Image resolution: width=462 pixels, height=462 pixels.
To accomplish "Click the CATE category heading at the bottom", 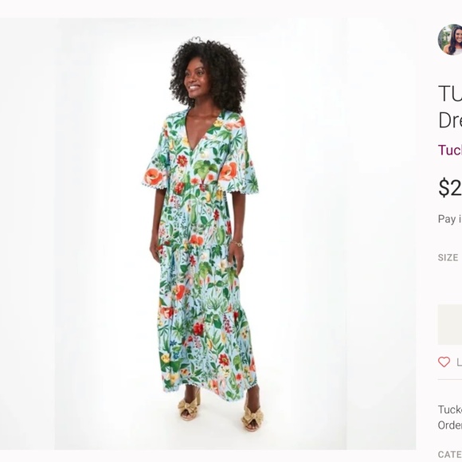I will click(450, 454).
